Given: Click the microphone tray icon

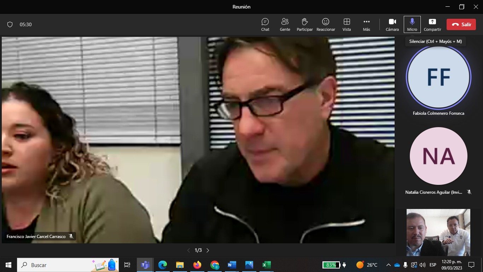Looking at the screenshot, I should (x=406, y=265).
